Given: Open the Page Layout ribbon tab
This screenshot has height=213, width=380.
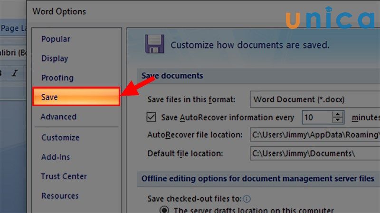Looking at the screenshot, I should pyautogui.click(x=13, y=28).
